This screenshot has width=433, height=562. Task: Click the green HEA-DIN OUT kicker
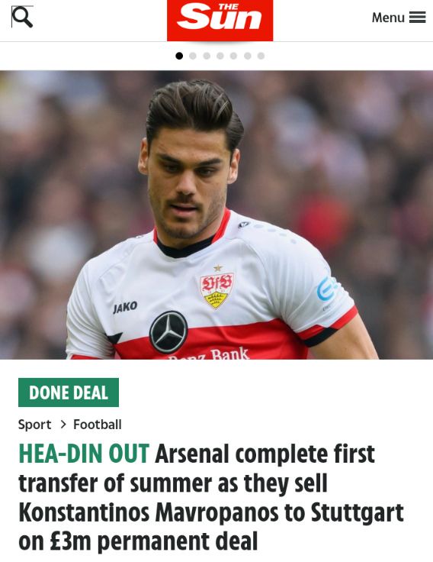click(x=84, y=454)
